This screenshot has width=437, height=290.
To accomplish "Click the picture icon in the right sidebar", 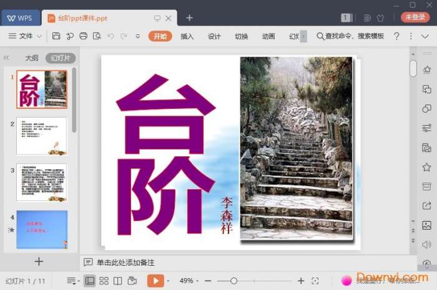I will click(426, 225).
